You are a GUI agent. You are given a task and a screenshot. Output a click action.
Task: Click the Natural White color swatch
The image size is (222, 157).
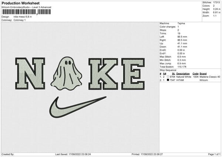point(168,77)
